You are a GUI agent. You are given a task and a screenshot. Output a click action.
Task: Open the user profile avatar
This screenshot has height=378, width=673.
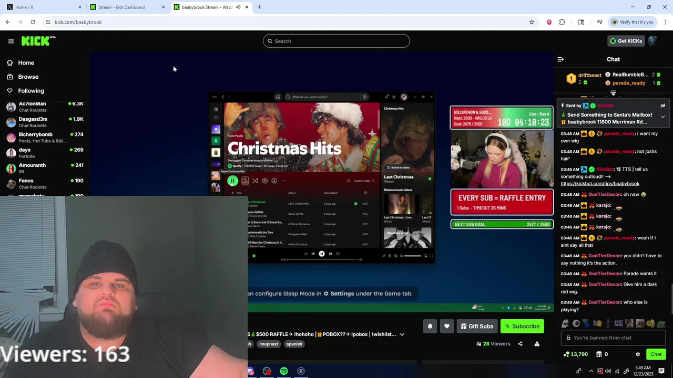click(x=653, y=41)
